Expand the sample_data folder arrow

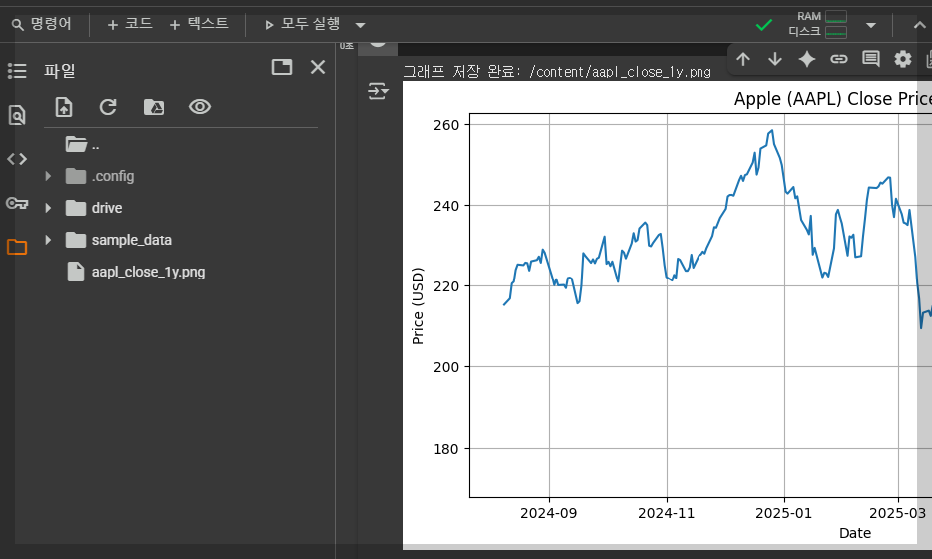point(48,240)
